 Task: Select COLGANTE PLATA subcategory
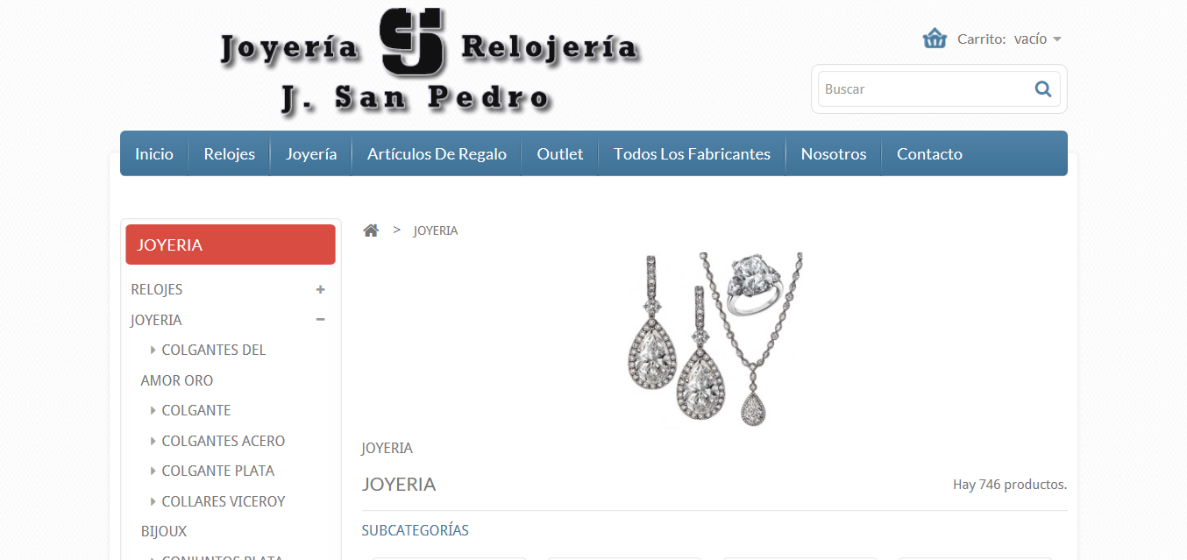(x=218, y=471)
